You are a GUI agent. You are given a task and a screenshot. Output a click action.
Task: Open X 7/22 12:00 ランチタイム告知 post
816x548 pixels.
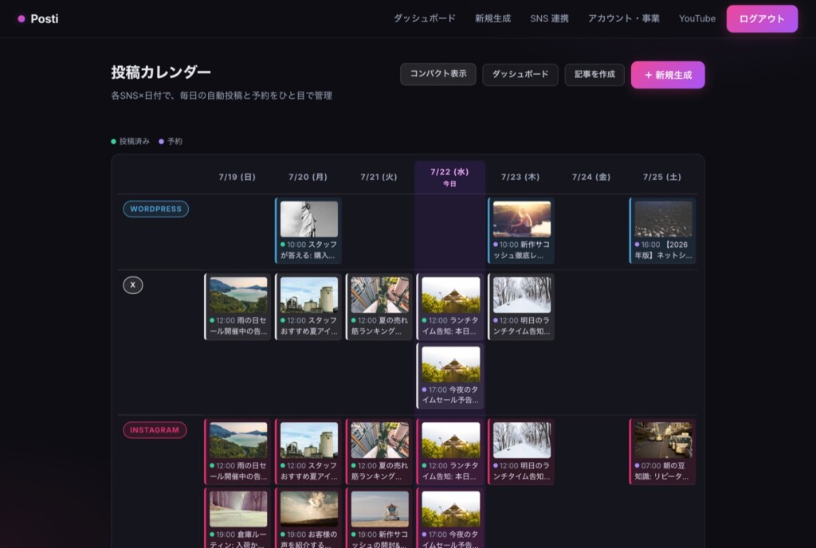(x=450, y=307)
